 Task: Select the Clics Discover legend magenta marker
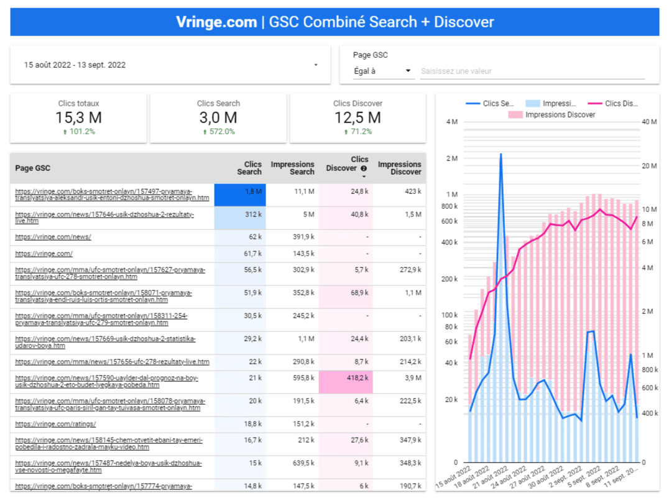point(595,104)
